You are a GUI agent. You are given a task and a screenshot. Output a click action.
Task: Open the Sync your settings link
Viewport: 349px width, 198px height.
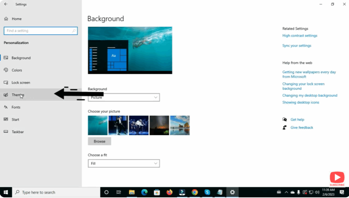pyautogui.click(x=297, y=45)
